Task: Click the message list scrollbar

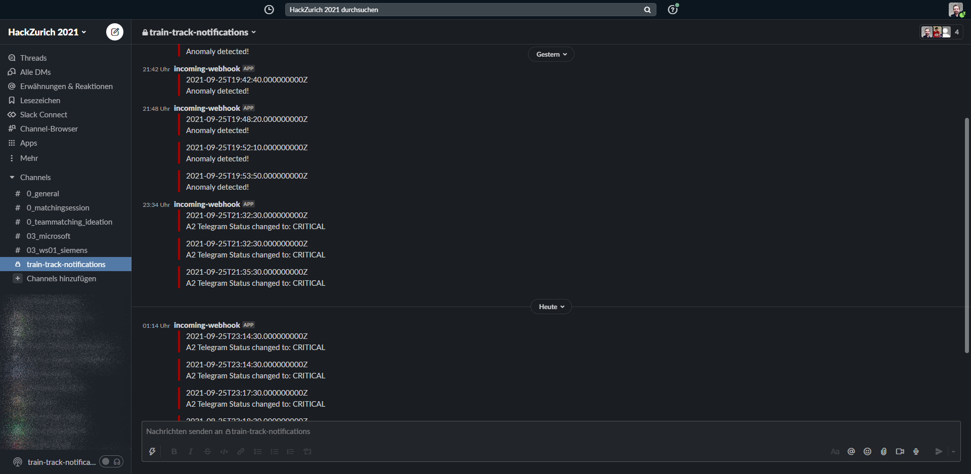Action: click(x=967, y=235)
